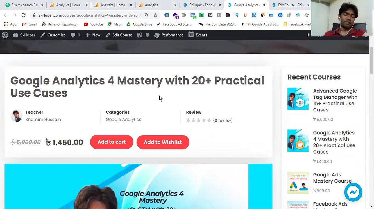The height and width of the screenshot is (209, 374).
Task: Open the Google Drive bookmark
Action: pos(139,24)
